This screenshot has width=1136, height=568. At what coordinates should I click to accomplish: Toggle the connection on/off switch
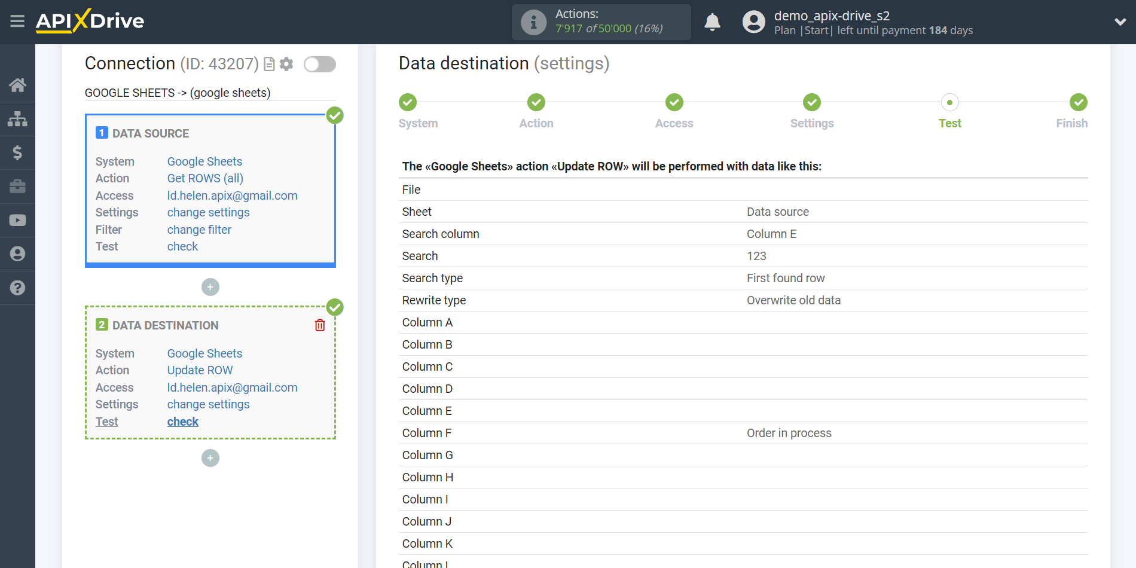pos(320,64)
